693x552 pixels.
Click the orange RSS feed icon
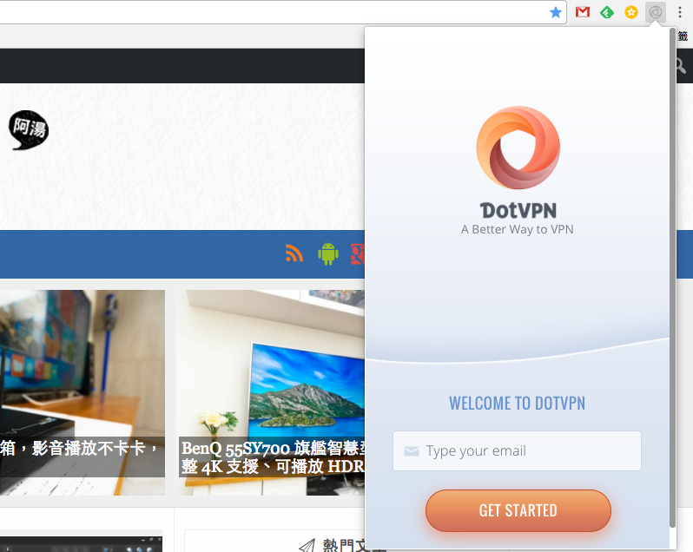pyautogui.click(x=294, y=253)
